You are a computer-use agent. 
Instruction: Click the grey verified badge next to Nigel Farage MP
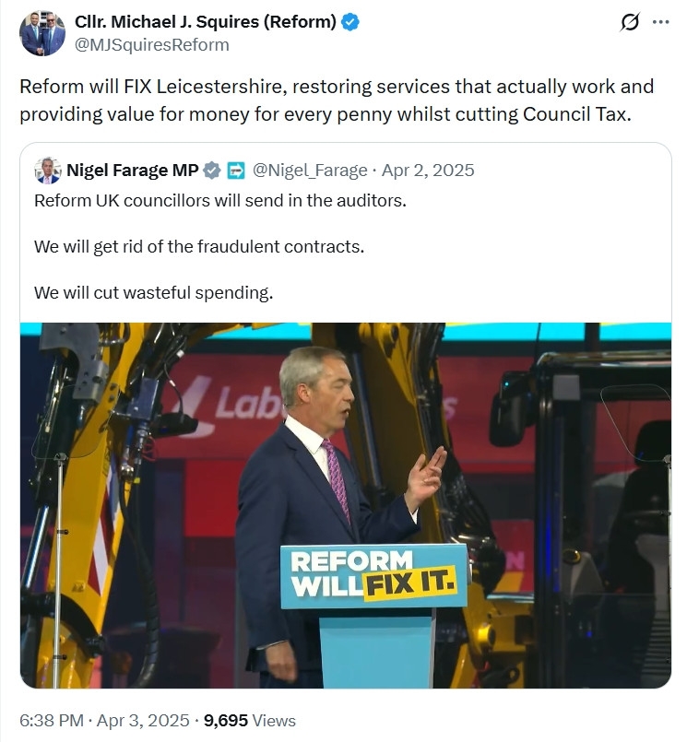[212, 171]
